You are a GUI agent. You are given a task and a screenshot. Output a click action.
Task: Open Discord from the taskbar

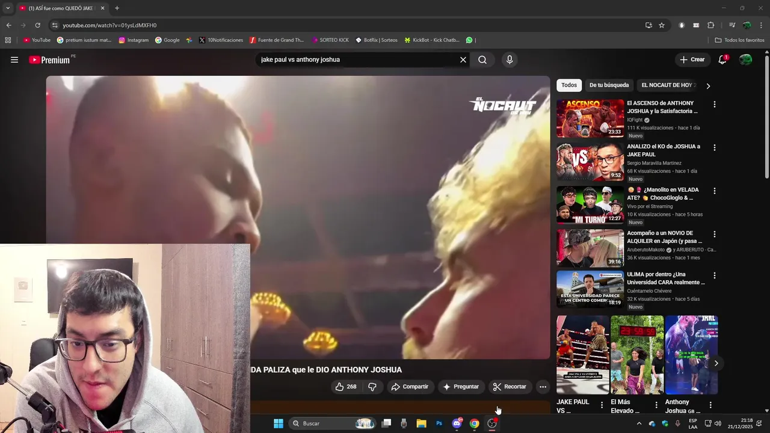(457, 423)
